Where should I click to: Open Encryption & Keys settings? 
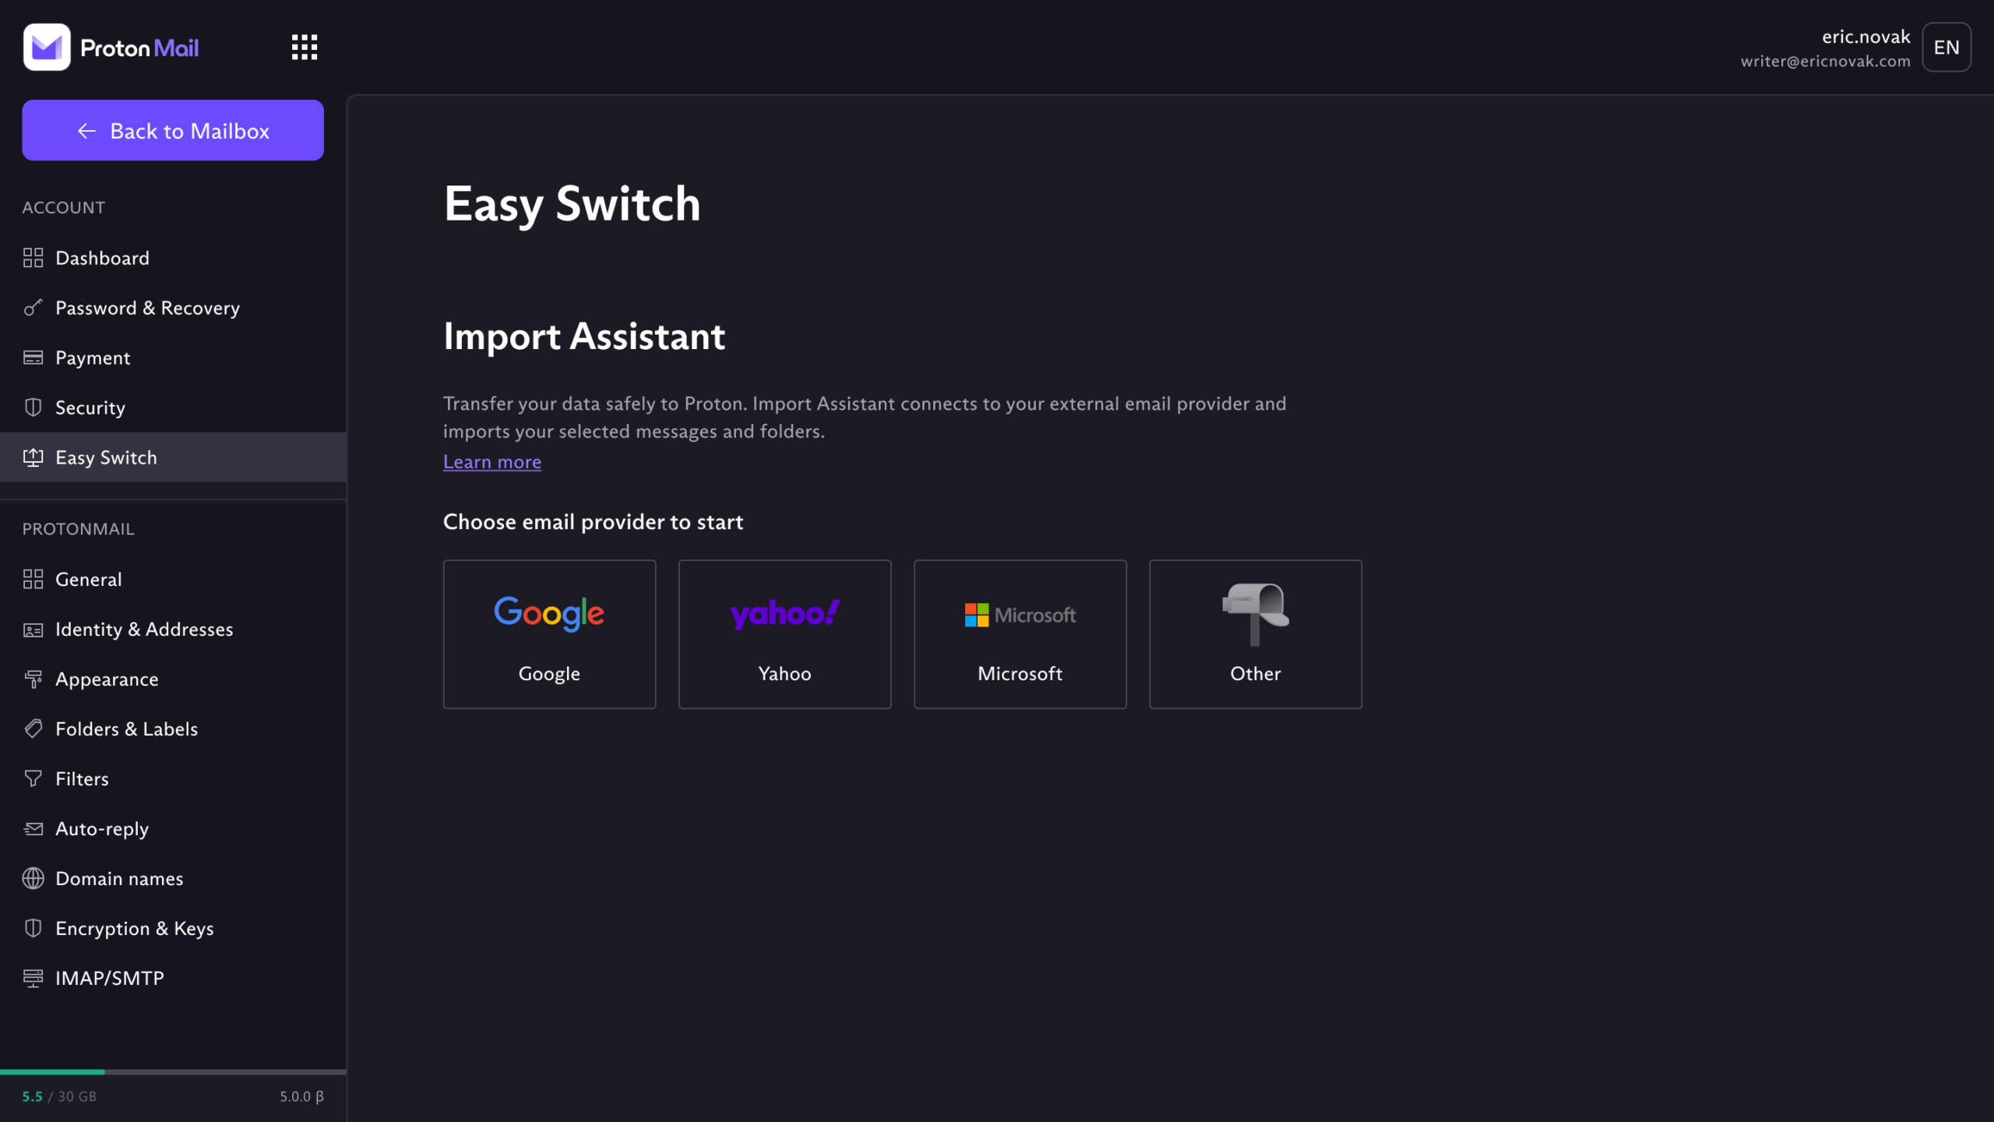click(x=173, y=928)
